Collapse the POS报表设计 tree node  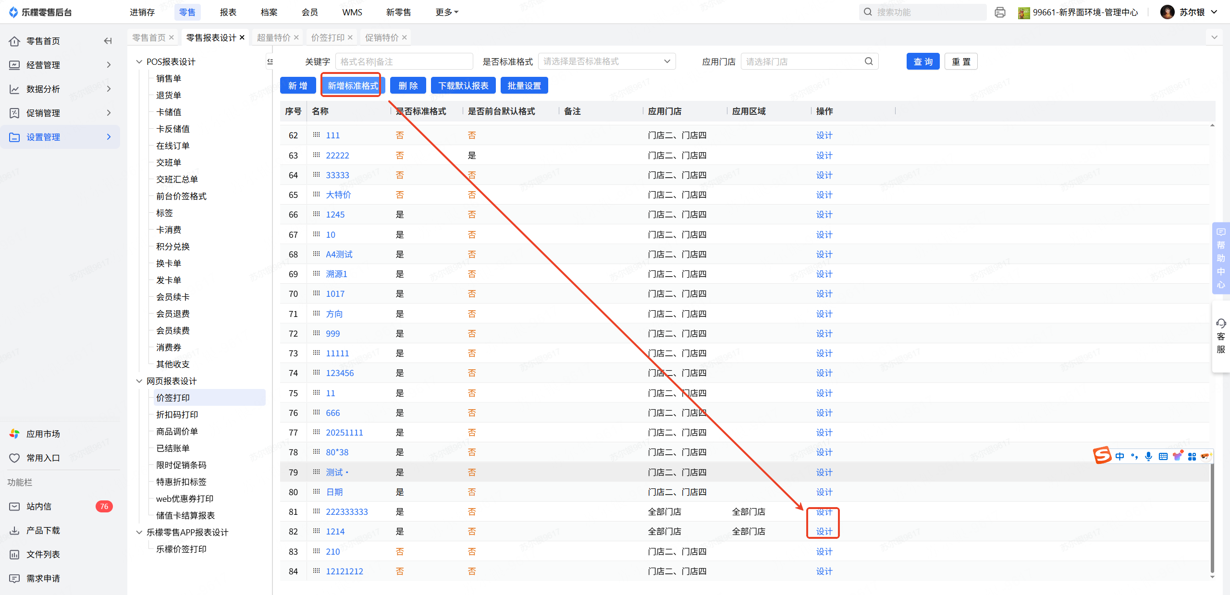139,61
